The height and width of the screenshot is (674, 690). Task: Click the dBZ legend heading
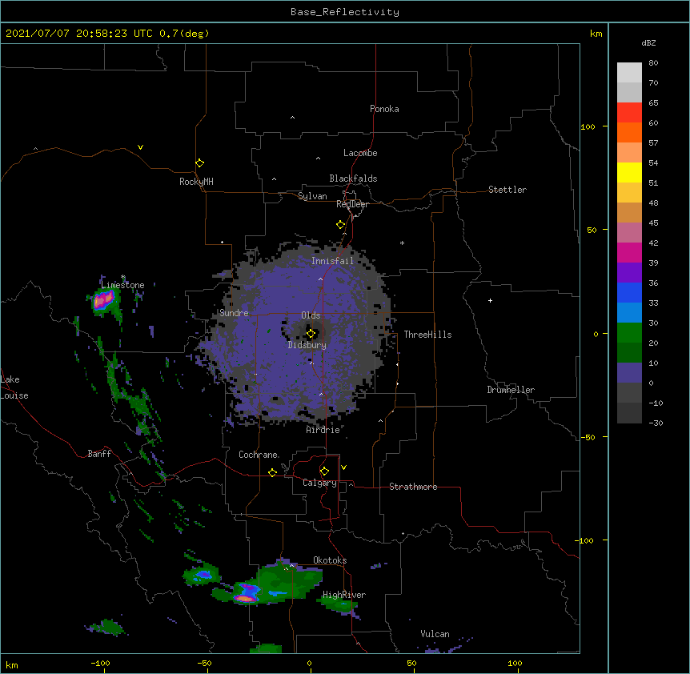(x=648, y=42)
